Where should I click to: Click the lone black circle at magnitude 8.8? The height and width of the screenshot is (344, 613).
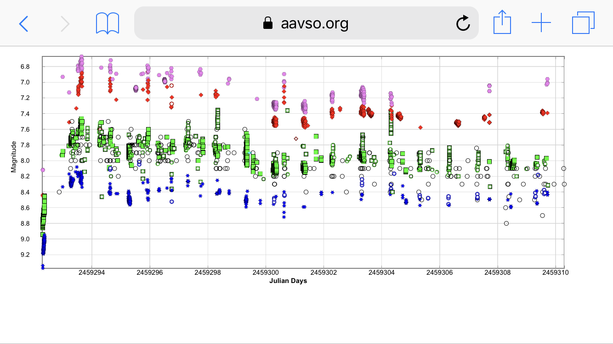tap(506, 223)
